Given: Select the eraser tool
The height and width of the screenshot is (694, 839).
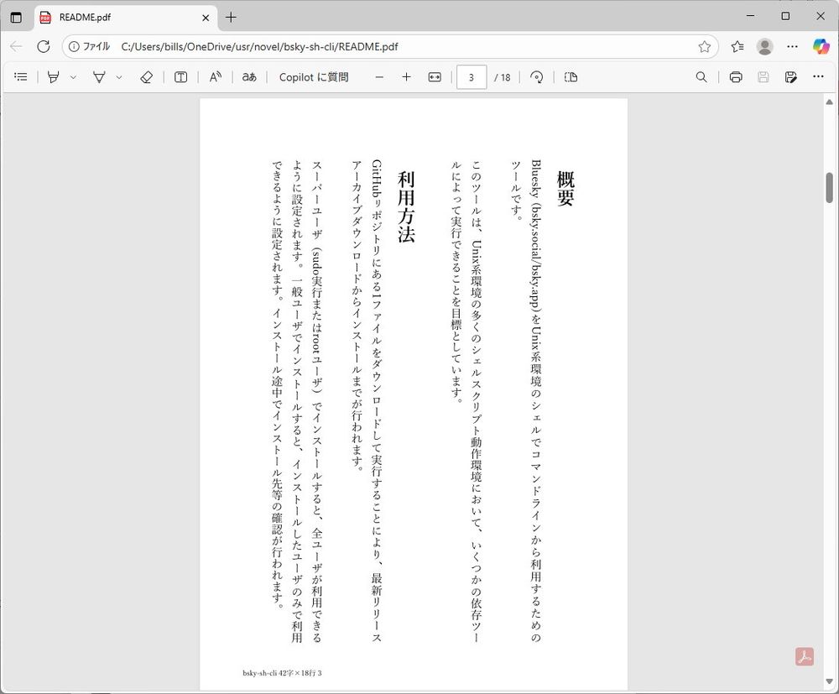Looking at the screenshot, I should tap(146, 77).
